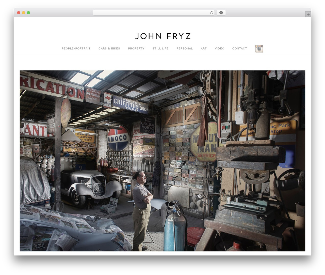Go to the Video page
Screen dimensions: 325x275
pos(219,48)
